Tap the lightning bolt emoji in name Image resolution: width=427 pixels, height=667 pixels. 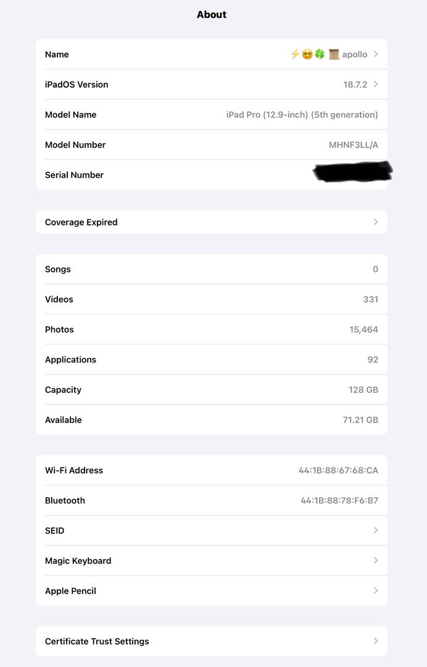click(295, 54)
